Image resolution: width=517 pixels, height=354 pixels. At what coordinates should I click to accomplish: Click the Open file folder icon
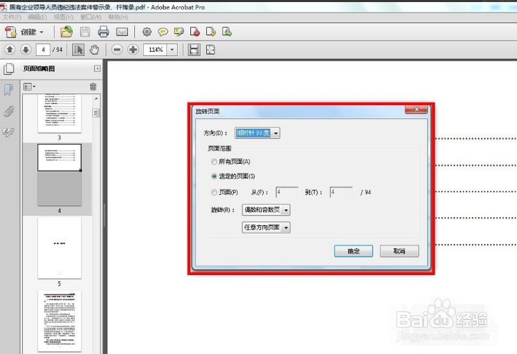(66, 32)
